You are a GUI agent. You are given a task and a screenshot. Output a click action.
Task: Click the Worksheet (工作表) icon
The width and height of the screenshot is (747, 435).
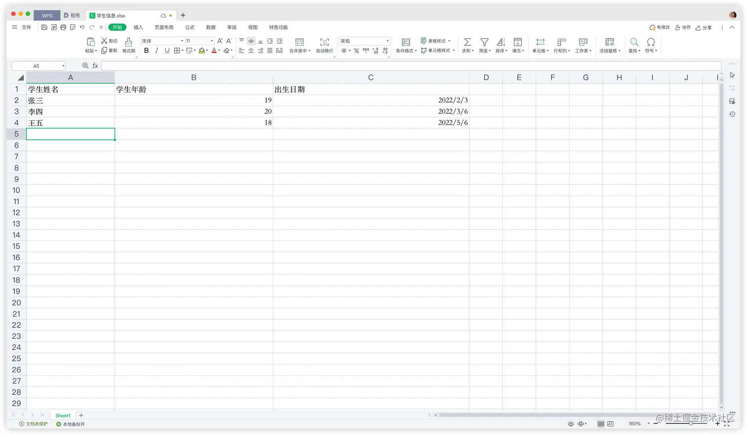(583, 42)
